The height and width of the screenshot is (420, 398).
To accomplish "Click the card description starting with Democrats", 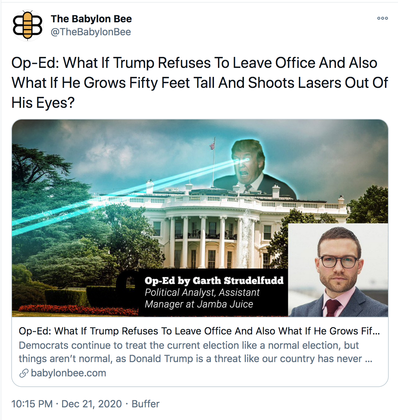I will tap(195, 352).
